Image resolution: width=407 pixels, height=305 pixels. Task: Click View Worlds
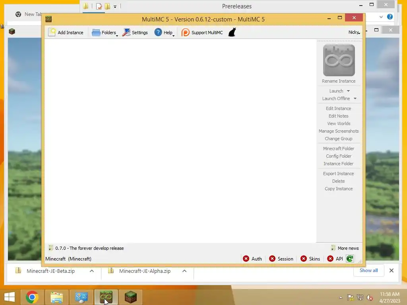tap(339, 124)
